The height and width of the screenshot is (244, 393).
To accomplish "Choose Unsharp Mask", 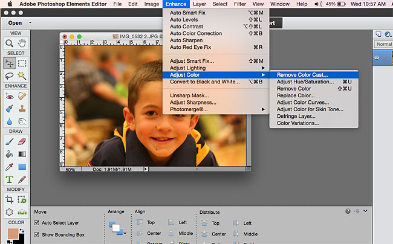I will point(216,95).
